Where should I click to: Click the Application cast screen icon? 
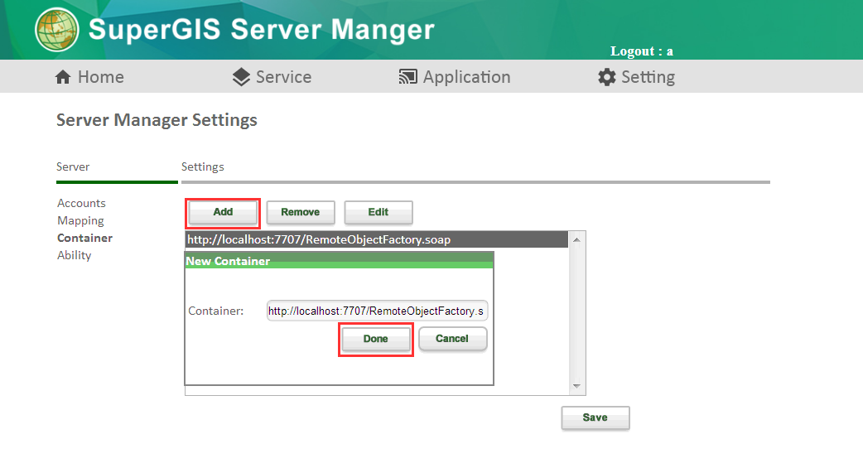(407, 77)
